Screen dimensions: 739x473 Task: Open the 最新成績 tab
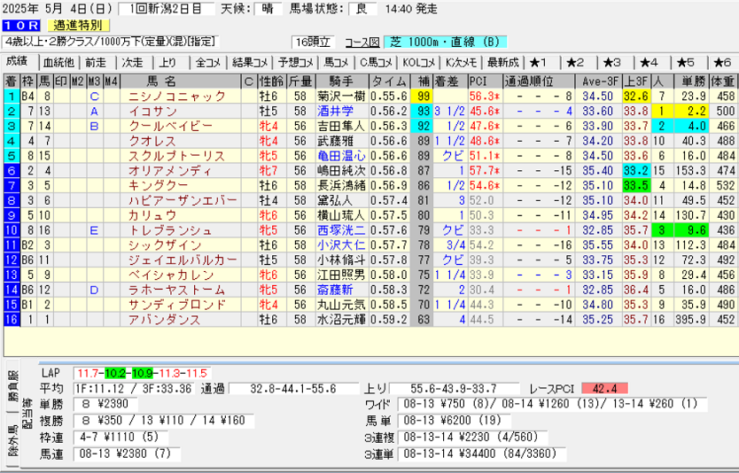[502, 62]
